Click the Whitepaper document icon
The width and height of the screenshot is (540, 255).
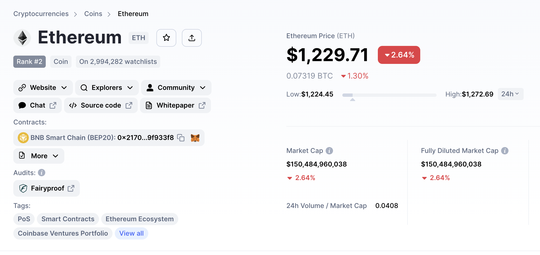coord(149,105)
